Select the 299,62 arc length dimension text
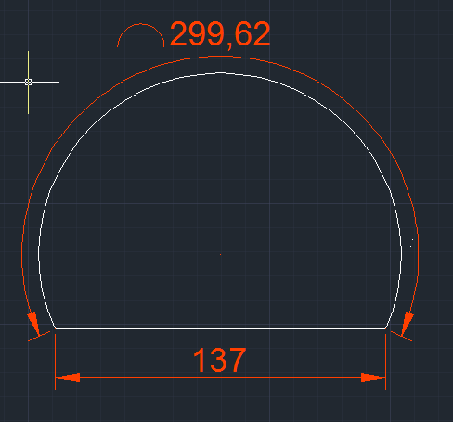 pyautogui.click(x=220, y=34)
